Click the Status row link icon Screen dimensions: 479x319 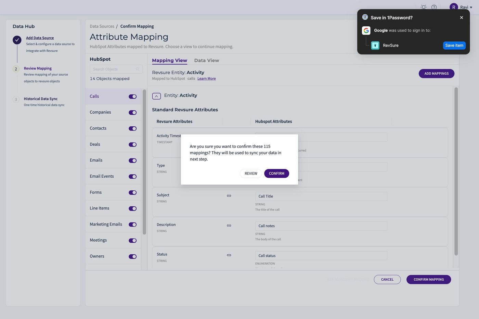coord(229,255)
